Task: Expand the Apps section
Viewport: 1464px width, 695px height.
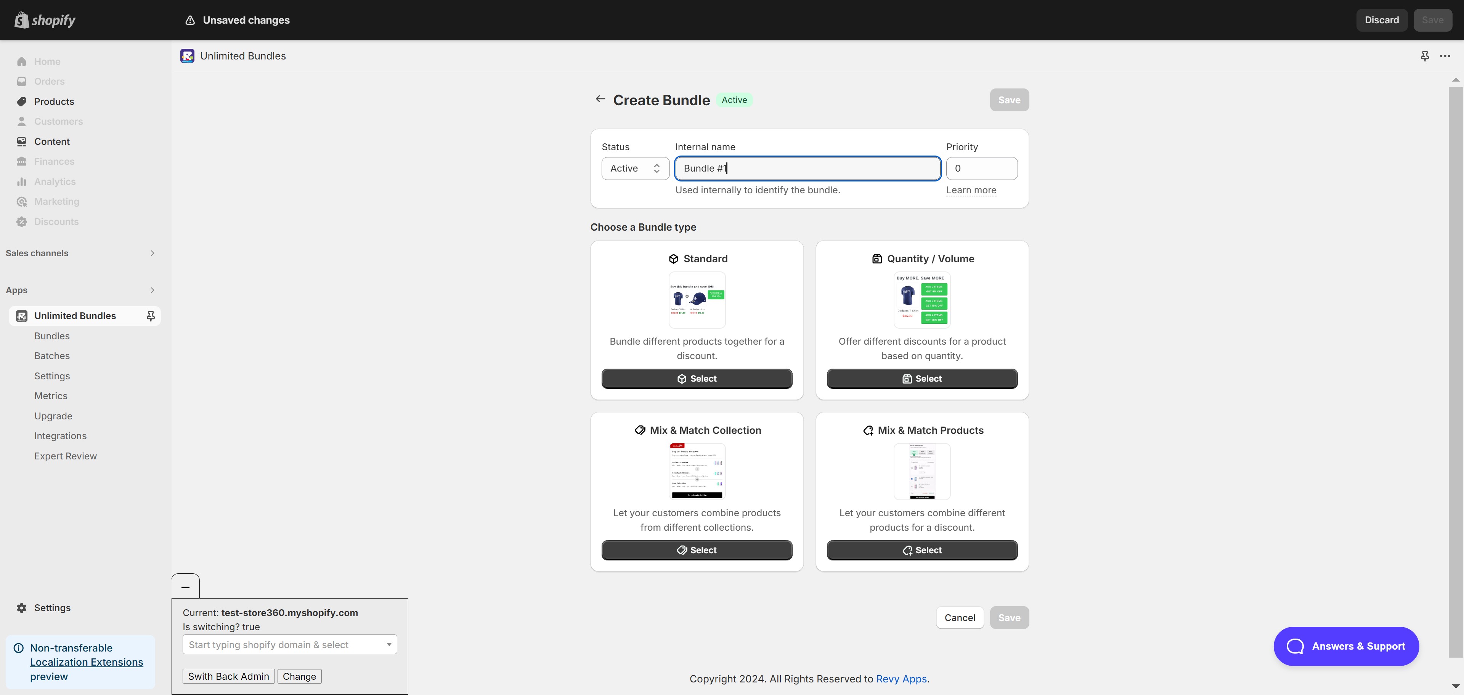Action: tap(152, 290)
